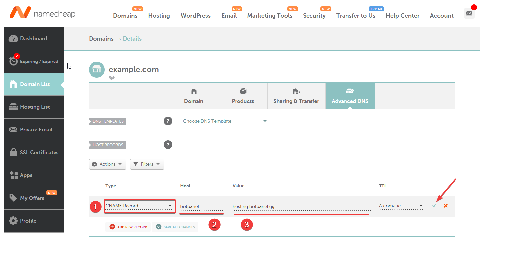Image resolution: width=510 pixels, height=259 pixels.
Task: Click the help icon beside Host Records
Action: pyautogui.click(x=168, y=145)
